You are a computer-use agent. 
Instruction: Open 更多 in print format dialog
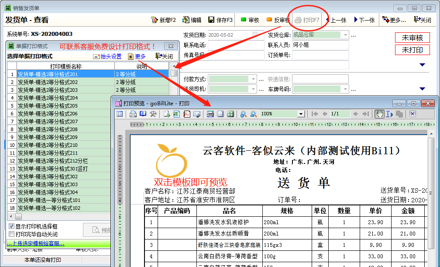coord(137,56)
